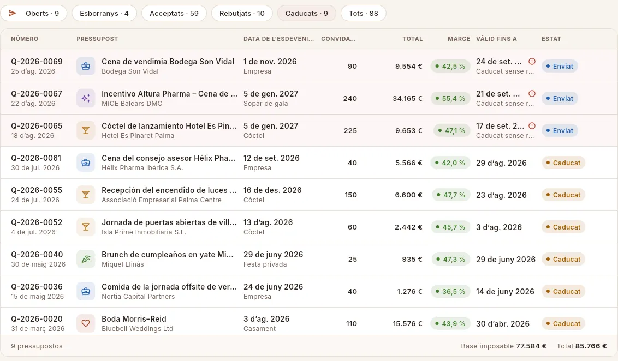Sort by the MARGE column header
Screen dimensions: 618x361
pyautogui.click(x=459, y=39)
